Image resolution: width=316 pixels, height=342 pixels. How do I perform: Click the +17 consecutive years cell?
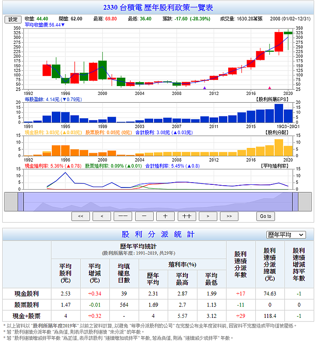241,294
